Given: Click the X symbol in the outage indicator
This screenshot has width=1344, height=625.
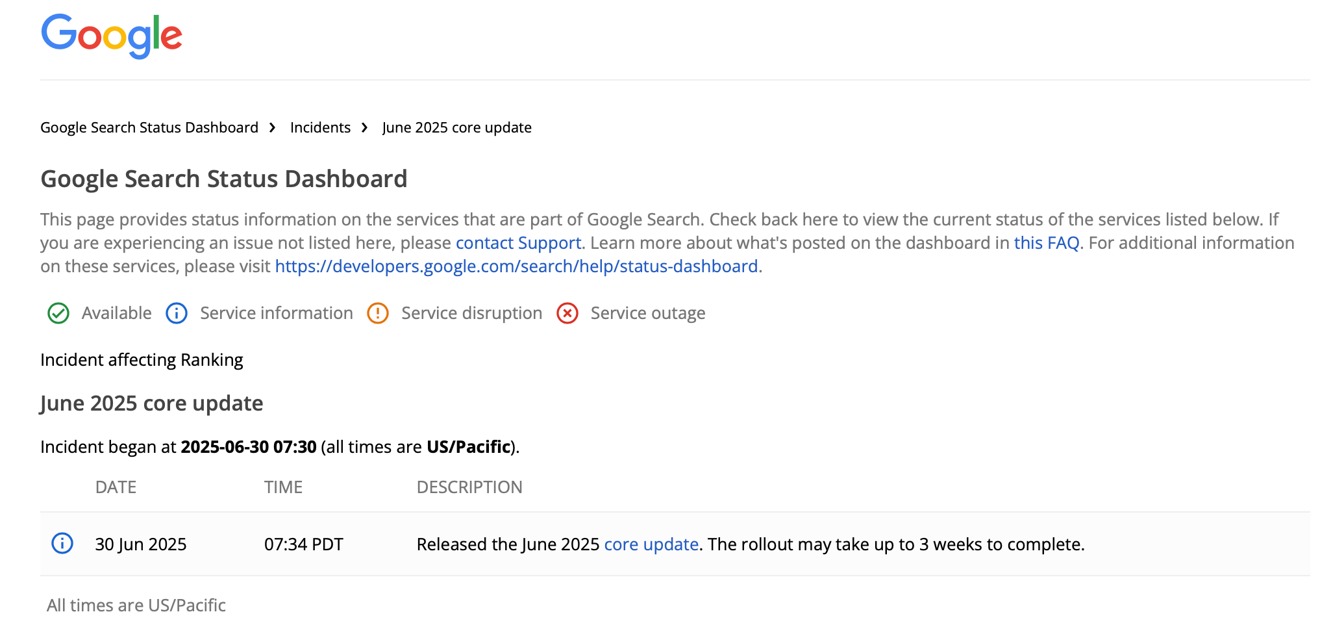Looking at the screenshot, I should [x=567, y=313].
